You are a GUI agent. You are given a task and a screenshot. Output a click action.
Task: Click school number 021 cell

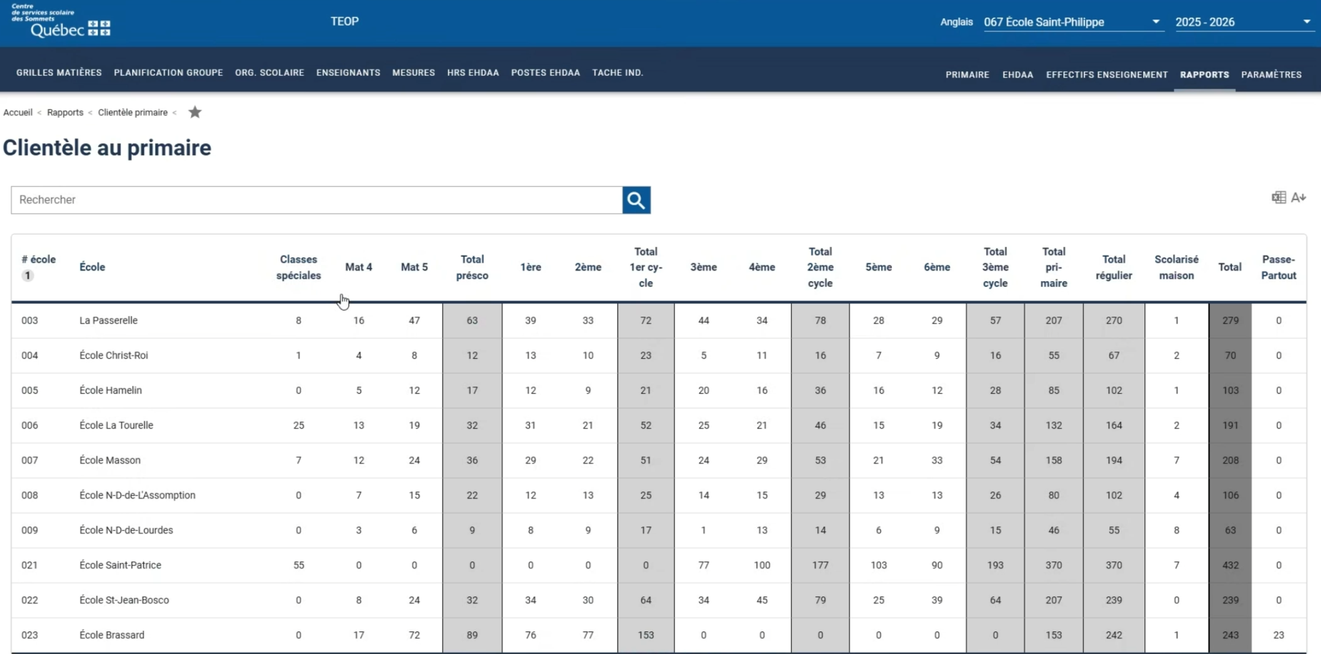[x=30, y=565]
